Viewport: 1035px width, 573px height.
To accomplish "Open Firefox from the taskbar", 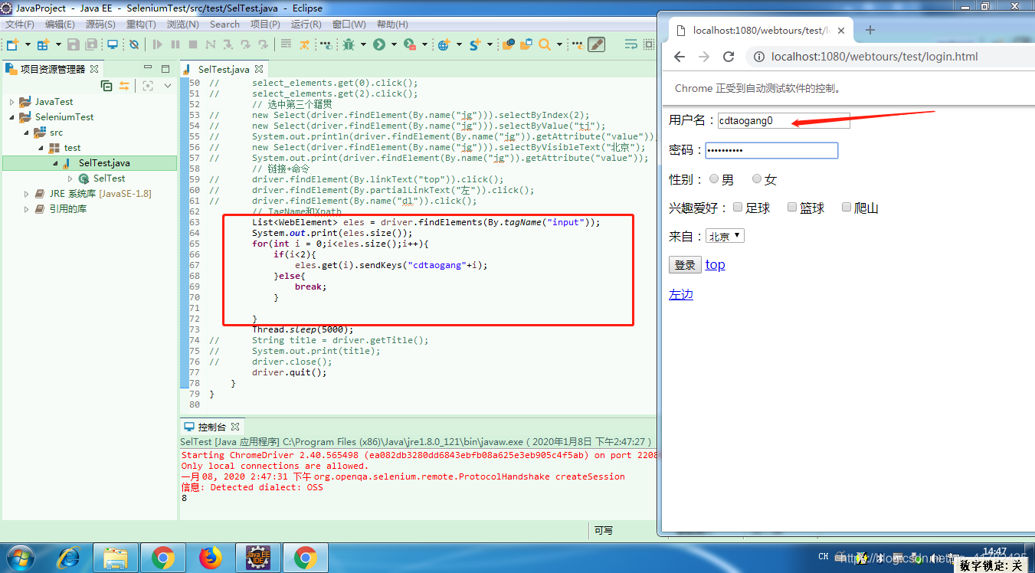I will (x=210, y=558).
